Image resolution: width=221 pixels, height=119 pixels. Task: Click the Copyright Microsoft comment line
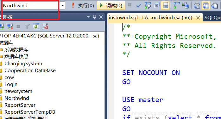pyautogui.click(x=169, y=37)
